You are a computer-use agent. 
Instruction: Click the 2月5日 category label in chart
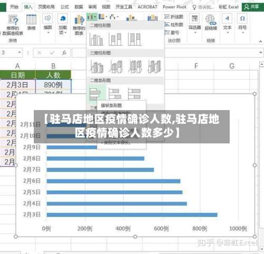click(x=32, y=192)
